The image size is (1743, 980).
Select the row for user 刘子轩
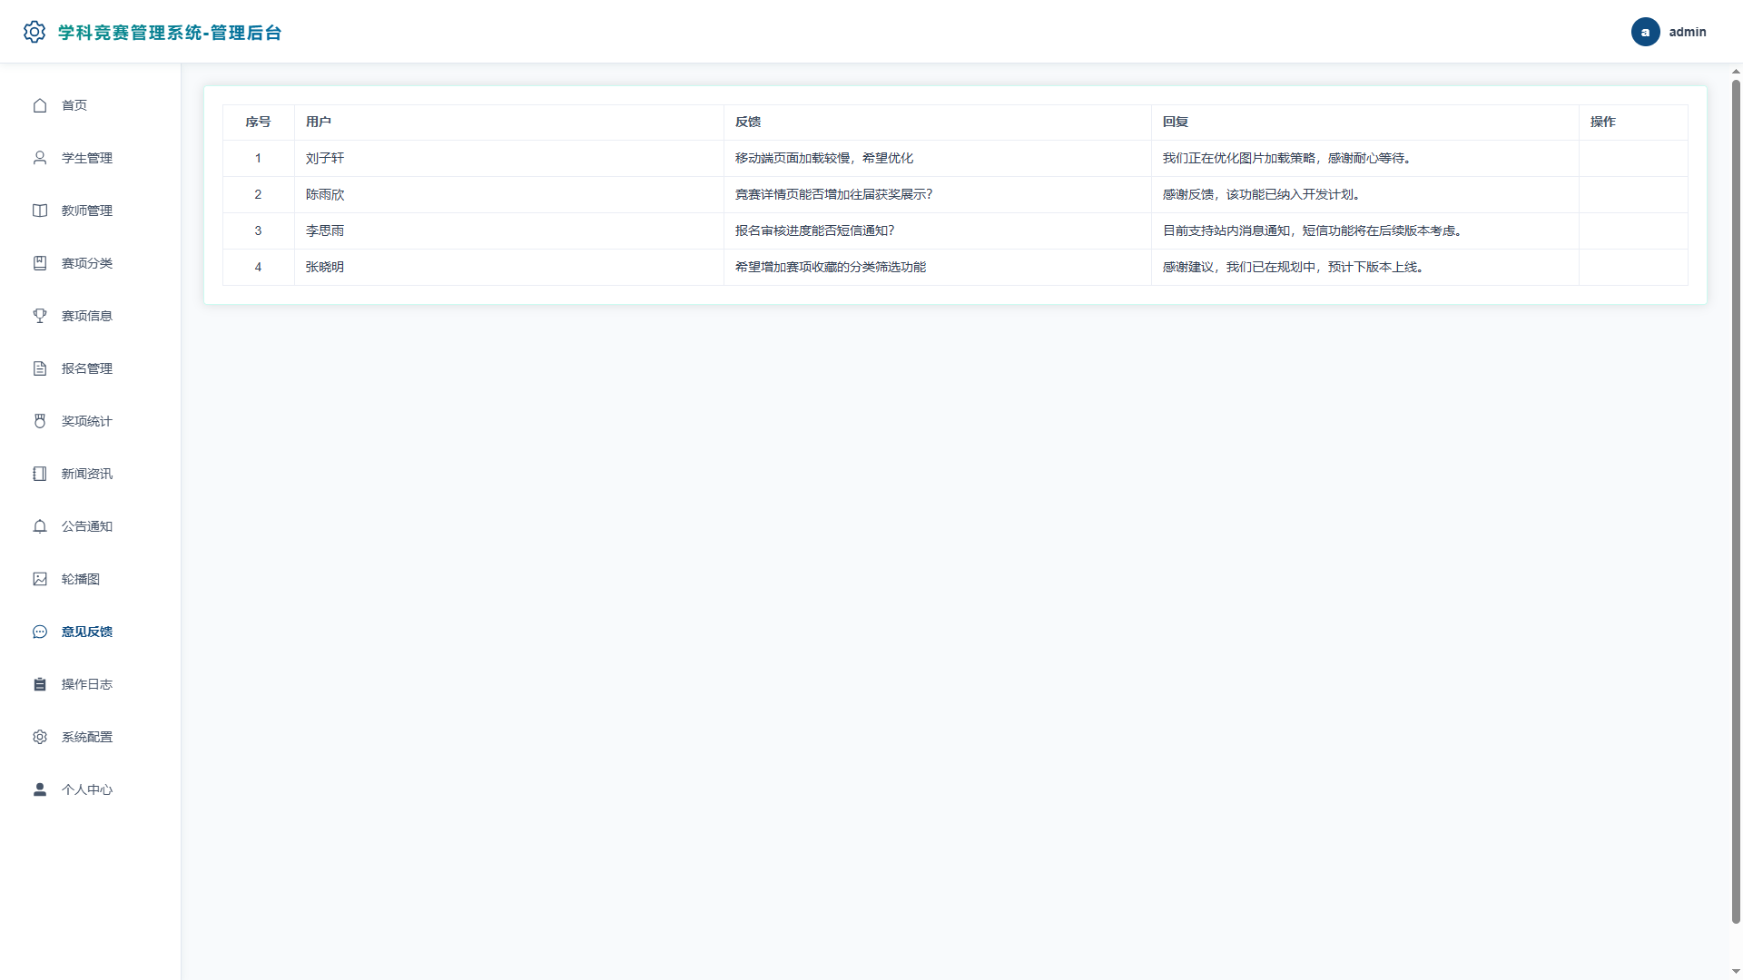(955, 158)
